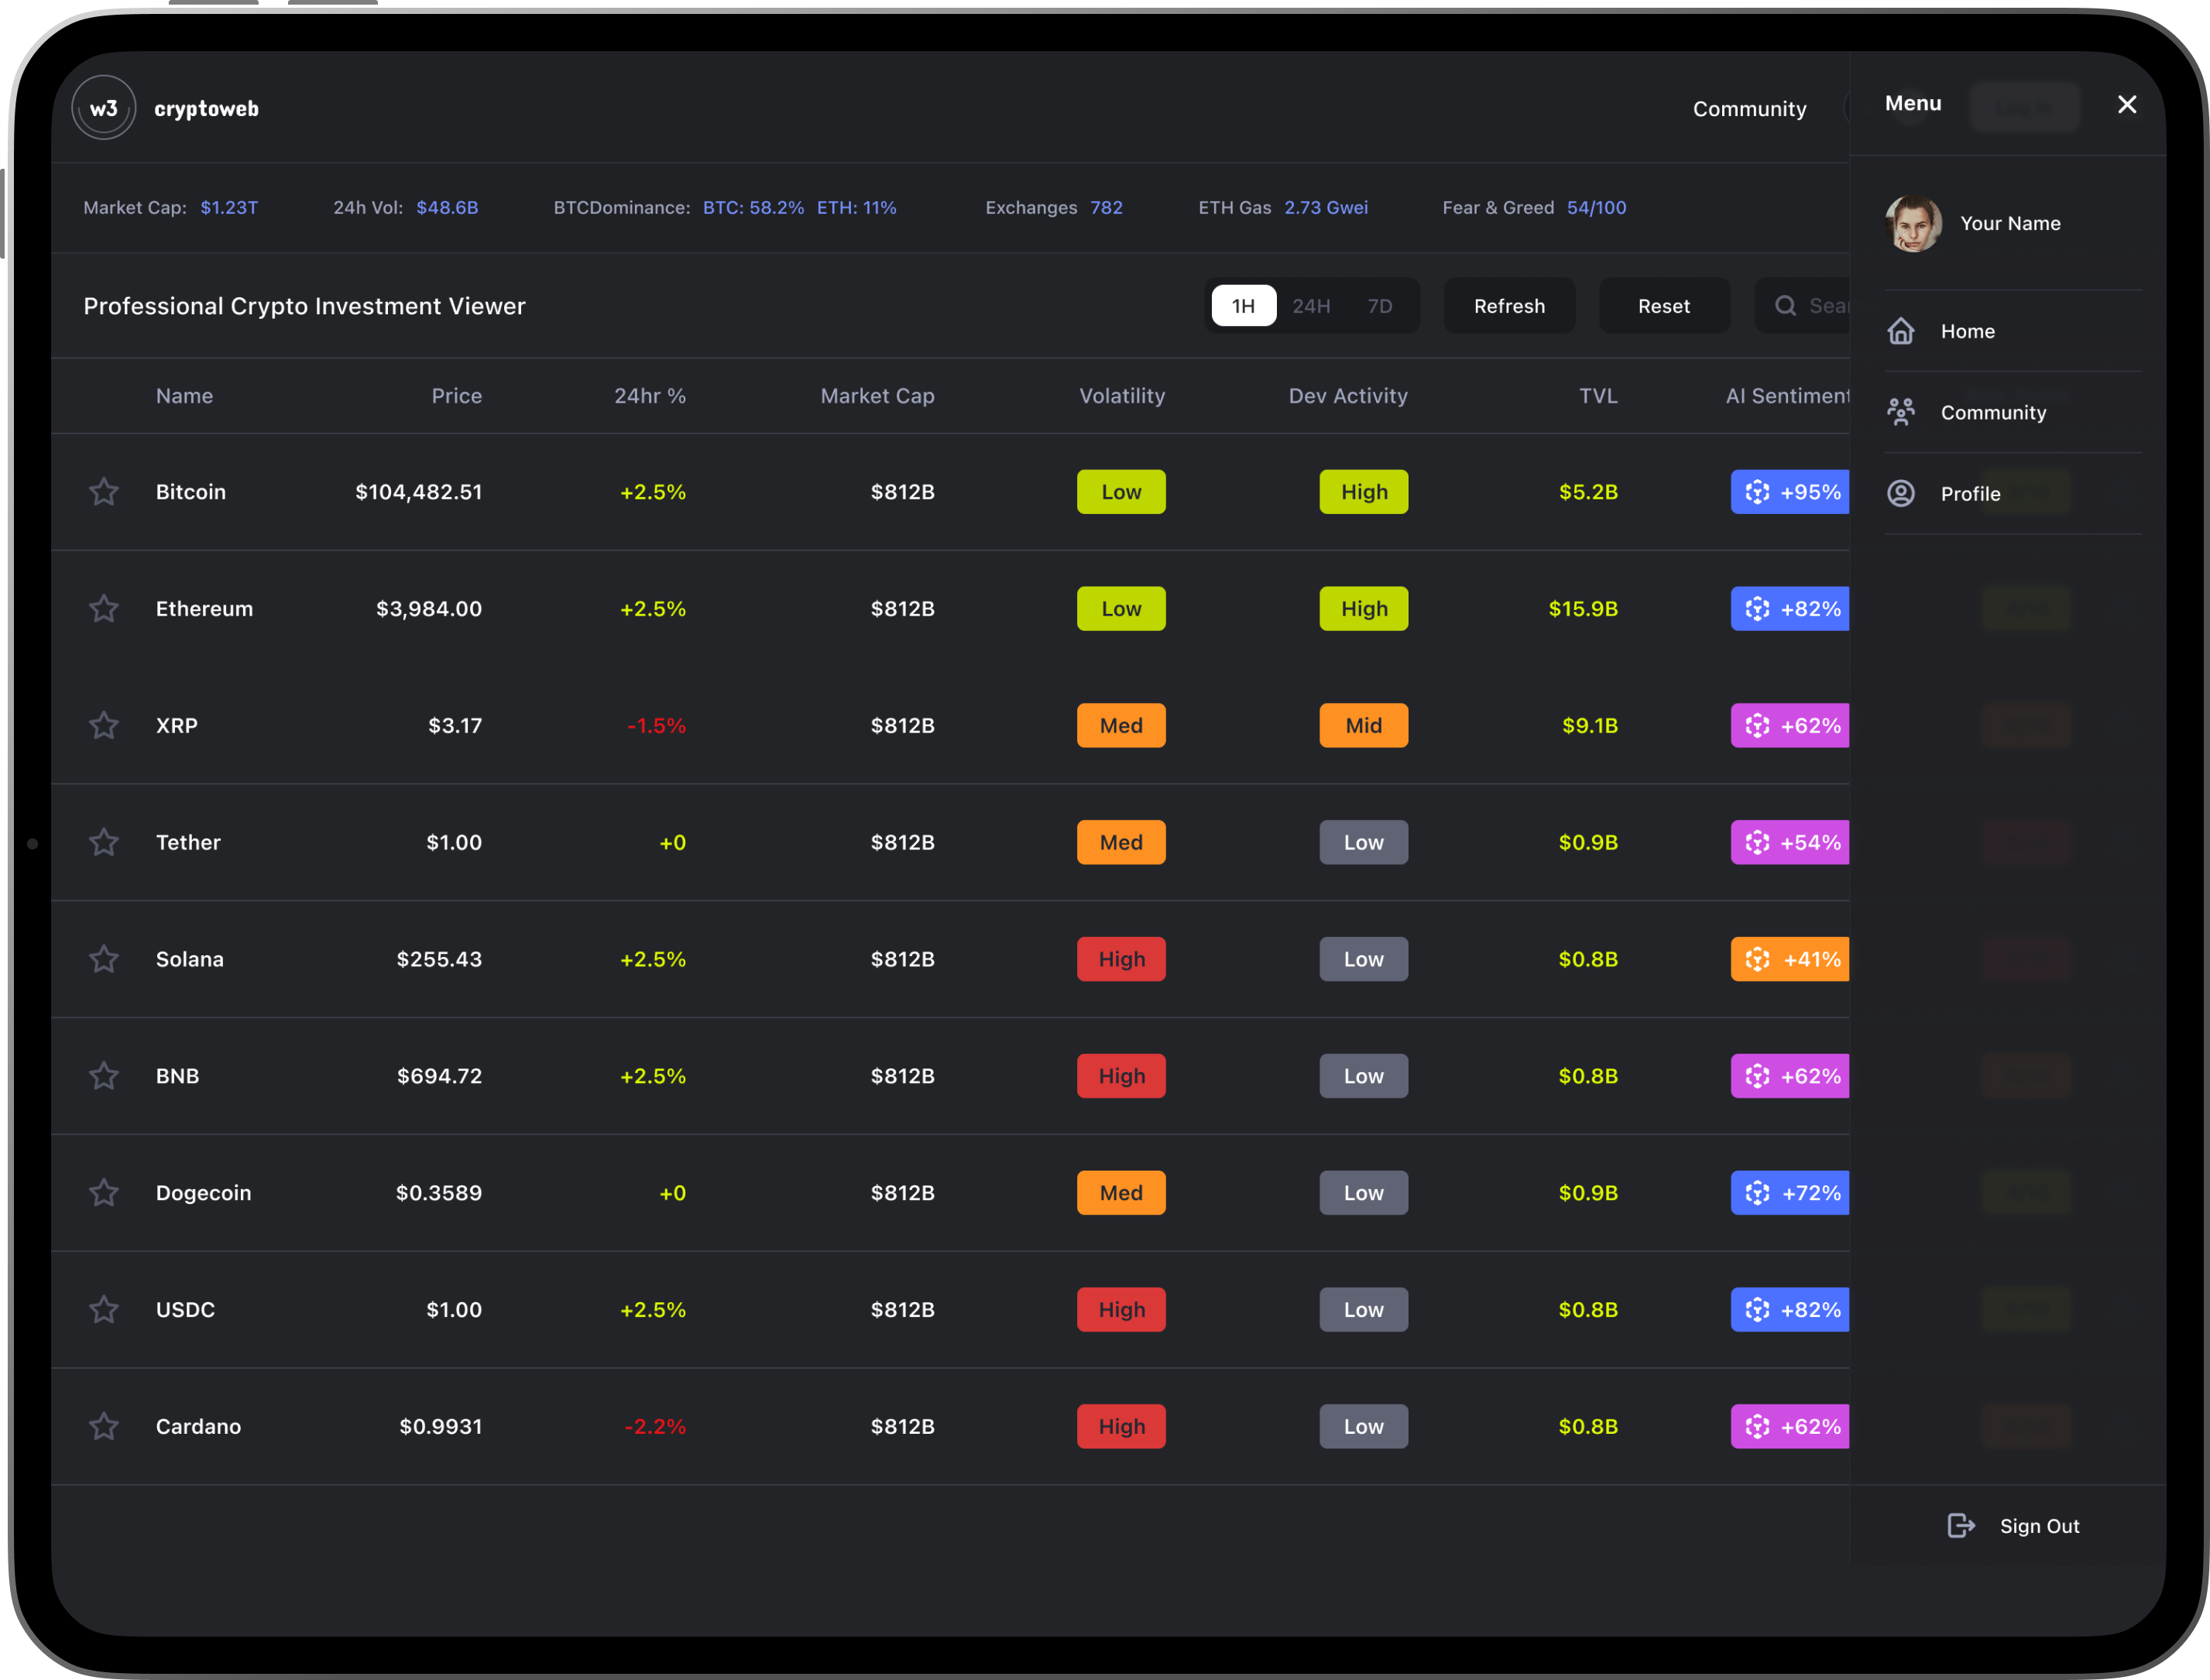
Task: Open Community in the top navigation
Action: coord(1749,109)
